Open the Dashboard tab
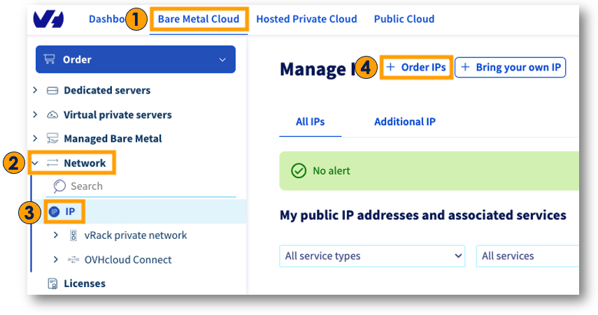Screen dimensions: 598x315 click(x=107, y=19)
